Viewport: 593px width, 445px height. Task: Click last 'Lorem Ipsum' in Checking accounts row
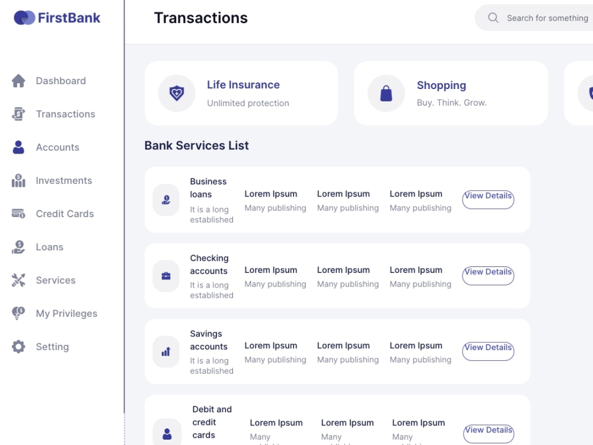click(416, 270)
